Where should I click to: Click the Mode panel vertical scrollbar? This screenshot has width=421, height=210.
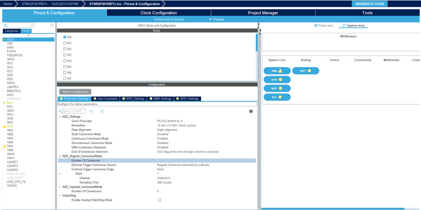256,43
